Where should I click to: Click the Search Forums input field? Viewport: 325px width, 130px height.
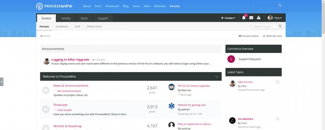pos(265,26)
